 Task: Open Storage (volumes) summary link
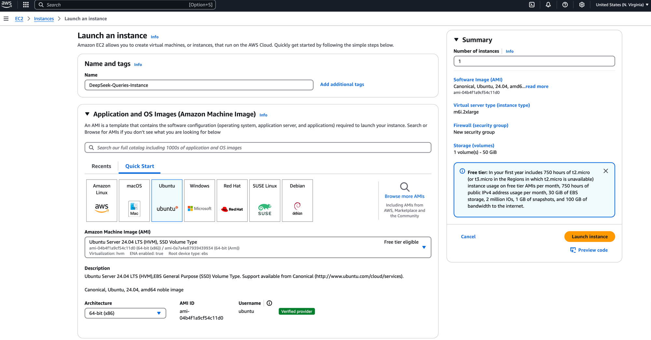(x=474, y=145)
